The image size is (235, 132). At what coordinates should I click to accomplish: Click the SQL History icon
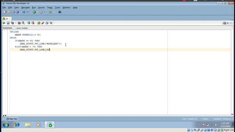click(47, 23)
